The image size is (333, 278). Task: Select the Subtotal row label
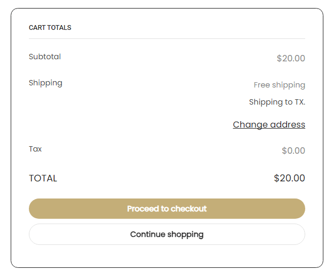coord(45,57)
